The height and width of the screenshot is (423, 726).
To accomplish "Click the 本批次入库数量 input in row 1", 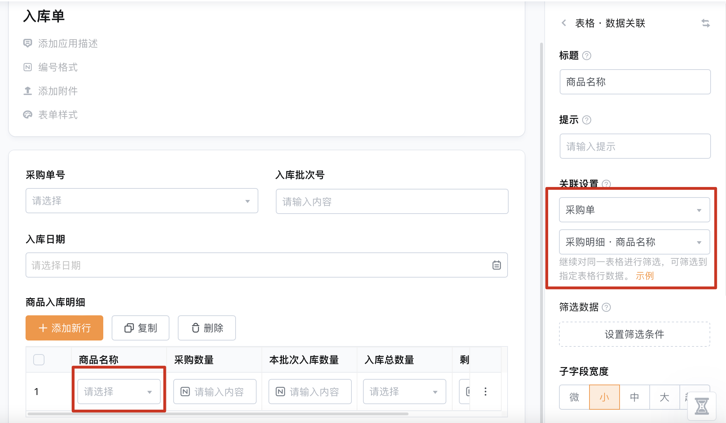I will pos(310,392).
